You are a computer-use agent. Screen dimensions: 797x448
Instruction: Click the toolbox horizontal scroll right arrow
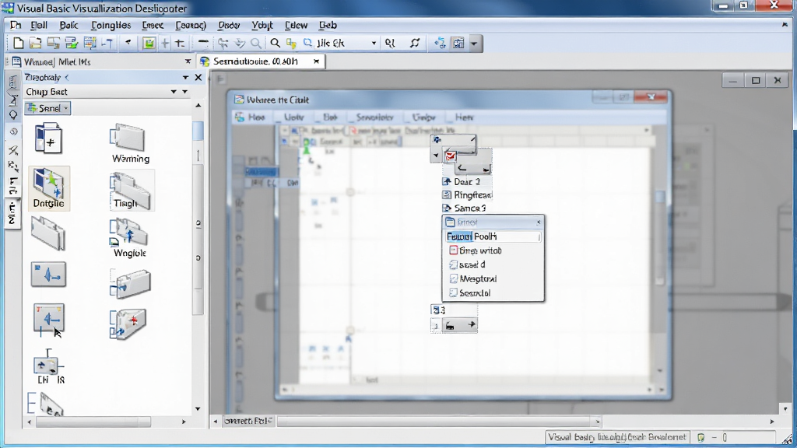point(184,422)
